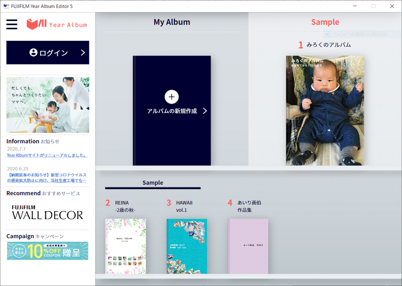402x286 pixels.
Task: Click the 2020.6.25 date text
Action: 18,169
